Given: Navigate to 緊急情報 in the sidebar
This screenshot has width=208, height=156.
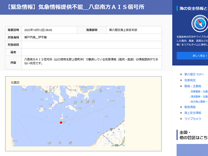Looking at the screenshot, I should tap(190, 107).
